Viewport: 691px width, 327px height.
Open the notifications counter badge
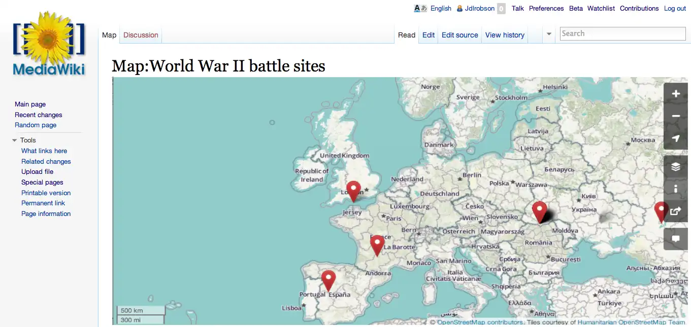(501, 9)
